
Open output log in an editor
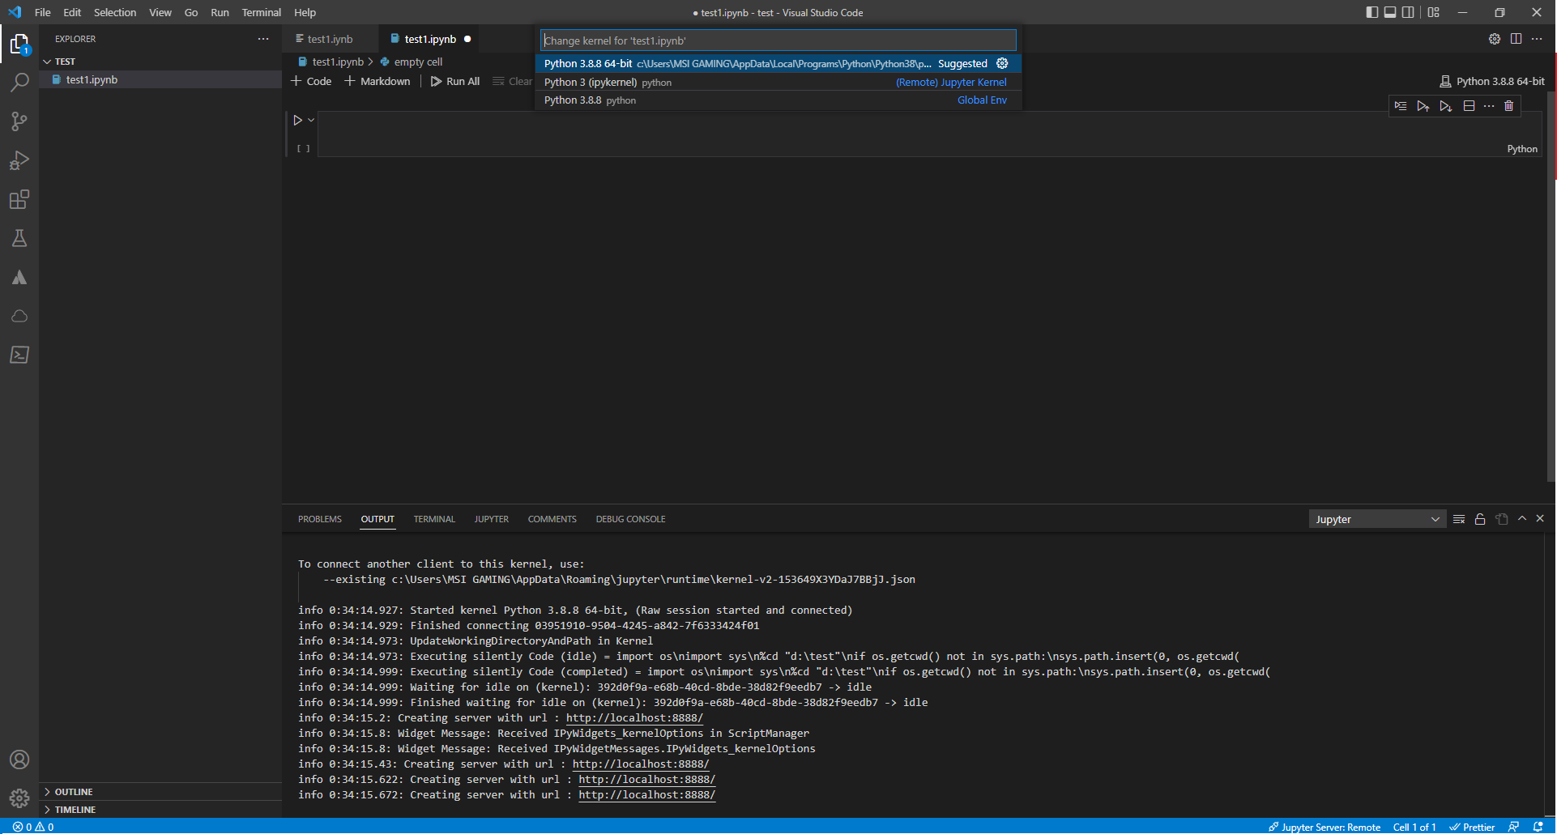point(1501,518)
